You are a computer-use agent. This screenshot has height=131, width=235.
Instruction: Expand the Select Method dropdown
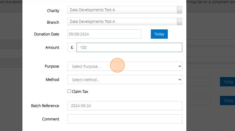pyautogui.click(x=125, y=80)
